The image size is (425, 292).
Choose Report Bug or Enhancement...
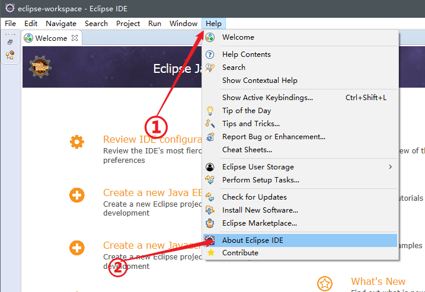(301, 136)
